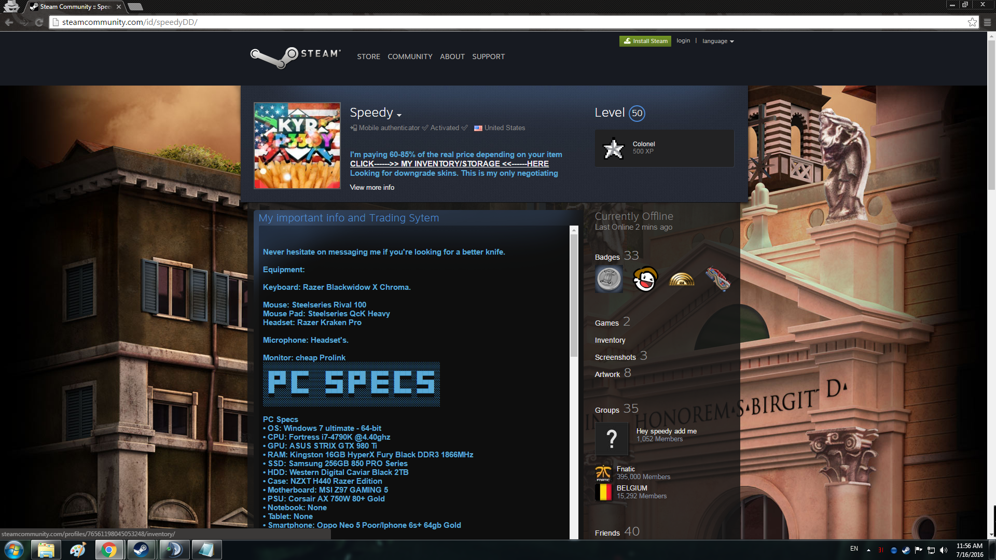
Task: Open Steam from the Windows taskbar
Action: pos(141,550)
